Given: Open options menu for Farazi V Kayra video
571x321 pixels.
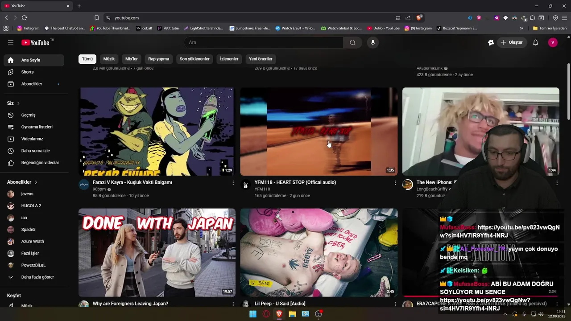Looking at the screenshot, I should [233, 183].
